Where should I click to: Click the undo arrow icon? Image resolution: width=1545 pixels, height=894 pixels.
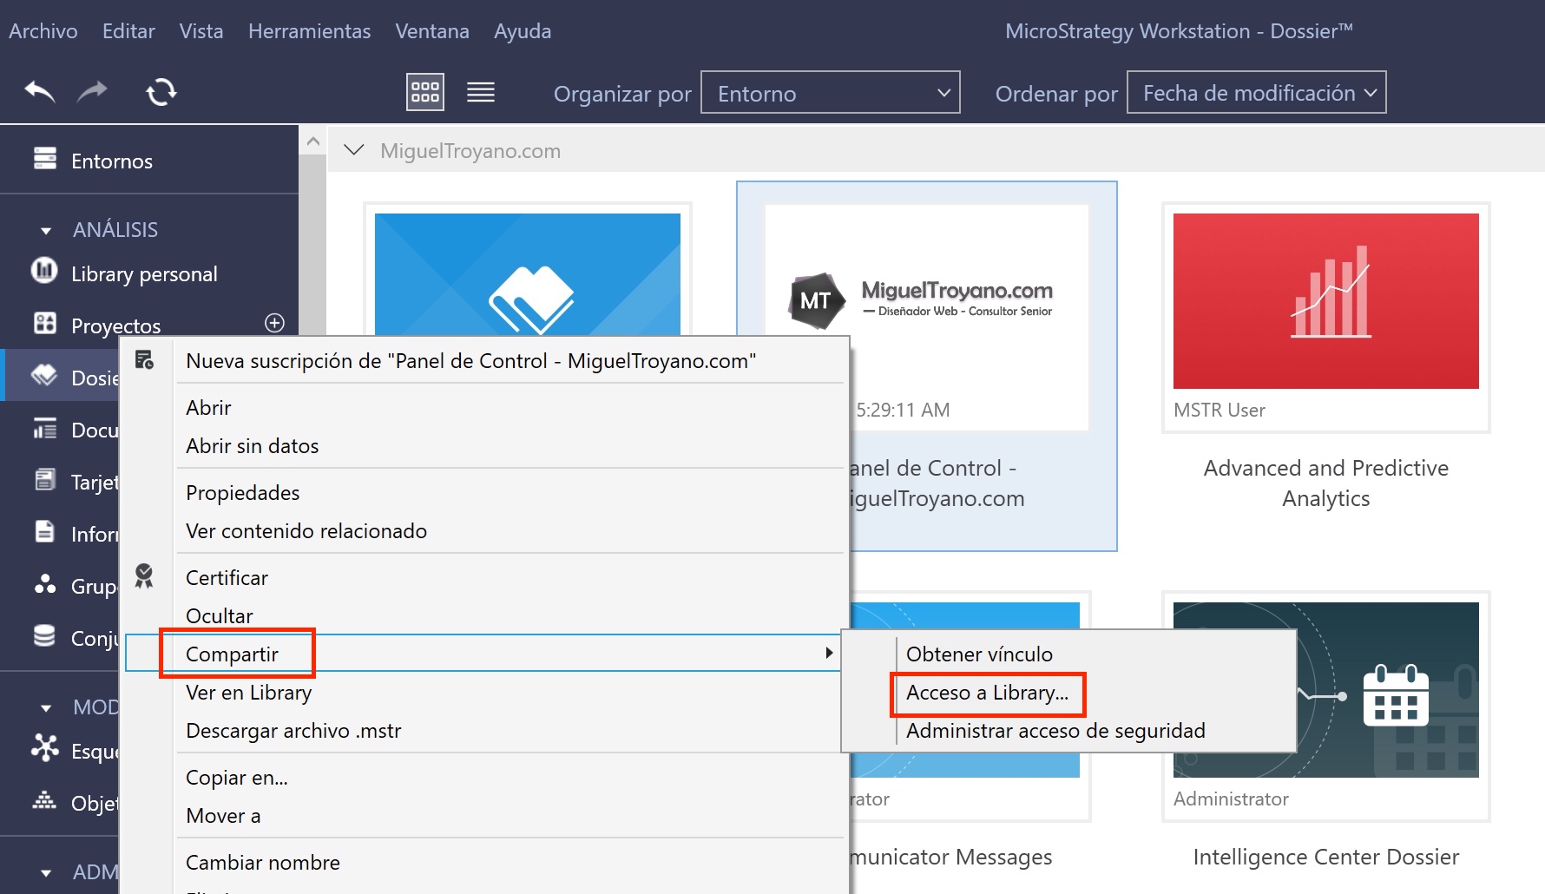[40, 91]
